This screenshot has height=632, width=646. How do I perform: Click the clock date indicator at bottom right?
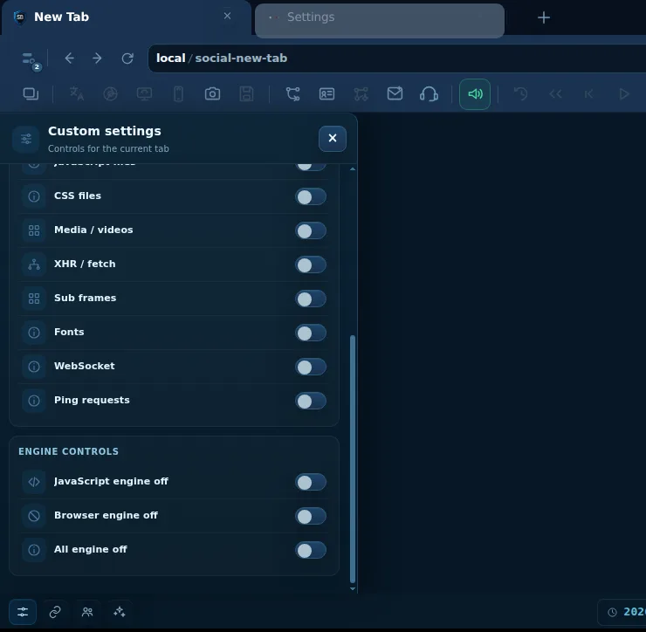tap(622, 612)
